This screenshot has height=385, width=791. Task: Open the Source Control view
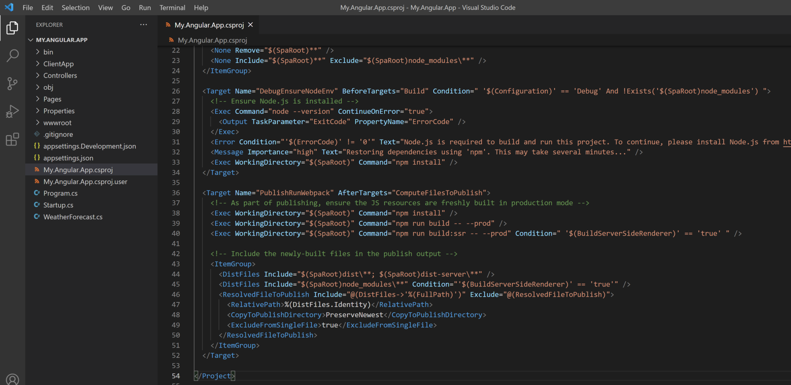coord(12,83)
